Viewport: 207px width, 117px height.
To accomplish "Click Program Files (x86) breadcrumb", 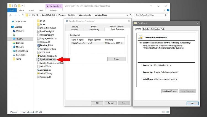I will tap(67, 15).
